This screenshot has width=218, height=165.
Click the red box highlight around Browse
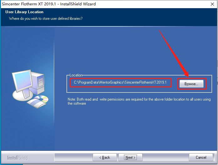pos(192,84)
